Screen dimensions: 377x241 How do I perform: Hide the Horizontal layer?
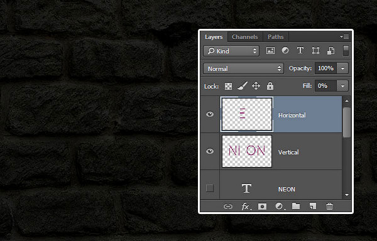pos(210,114)
